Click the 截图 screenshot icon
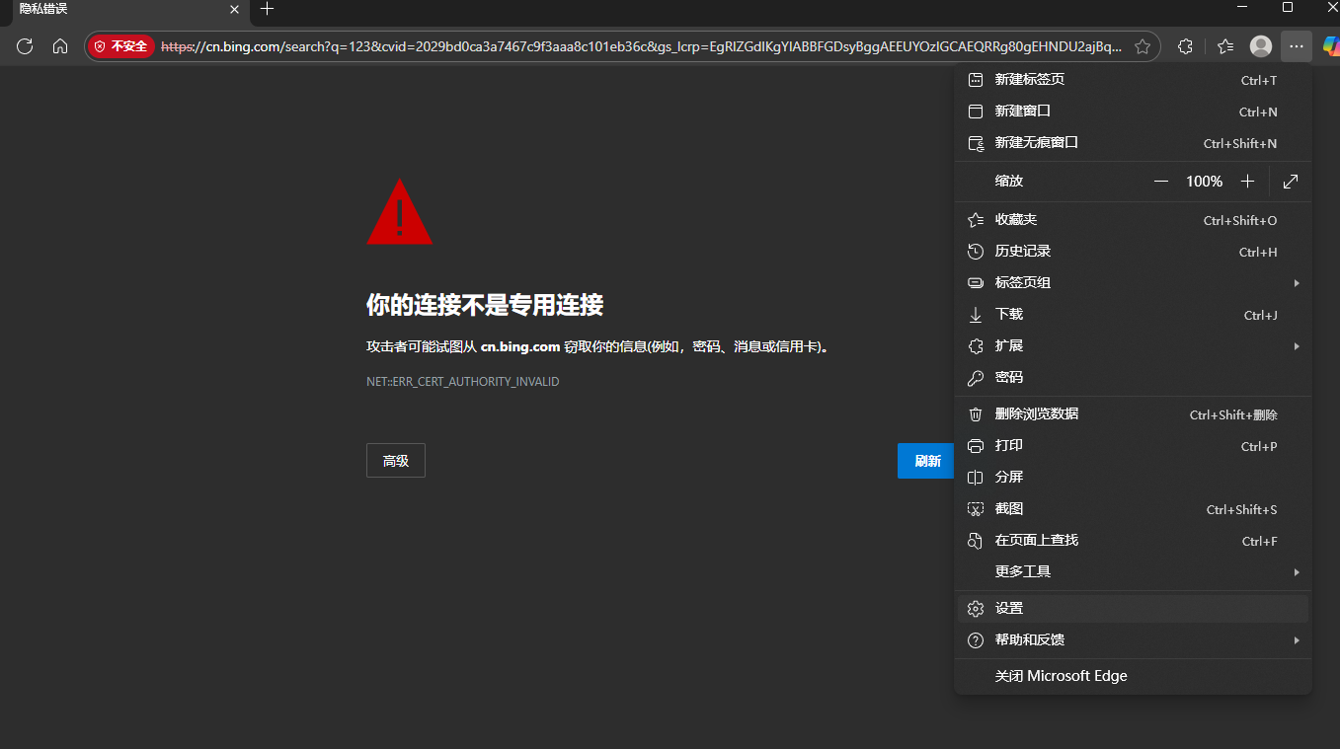The height and width of the screenshot is (749, 1340). [976, 509]
